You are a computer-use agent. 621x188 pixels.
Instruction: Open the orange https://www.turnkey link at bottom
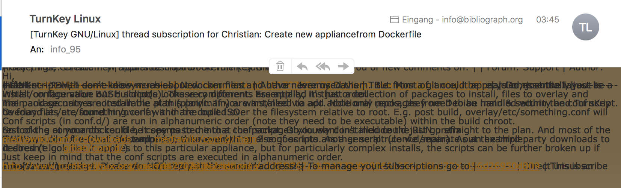click(x=130, y=166)
